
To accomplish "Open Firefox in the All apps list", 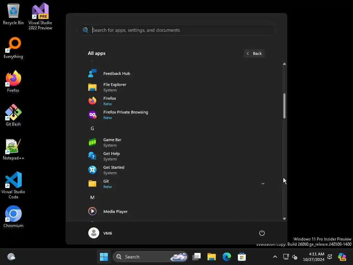I will (177, 101).
